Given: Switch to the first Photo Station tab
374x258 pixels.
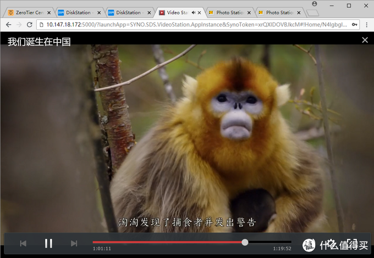Looking at the screenshot, I should [228, 13].
